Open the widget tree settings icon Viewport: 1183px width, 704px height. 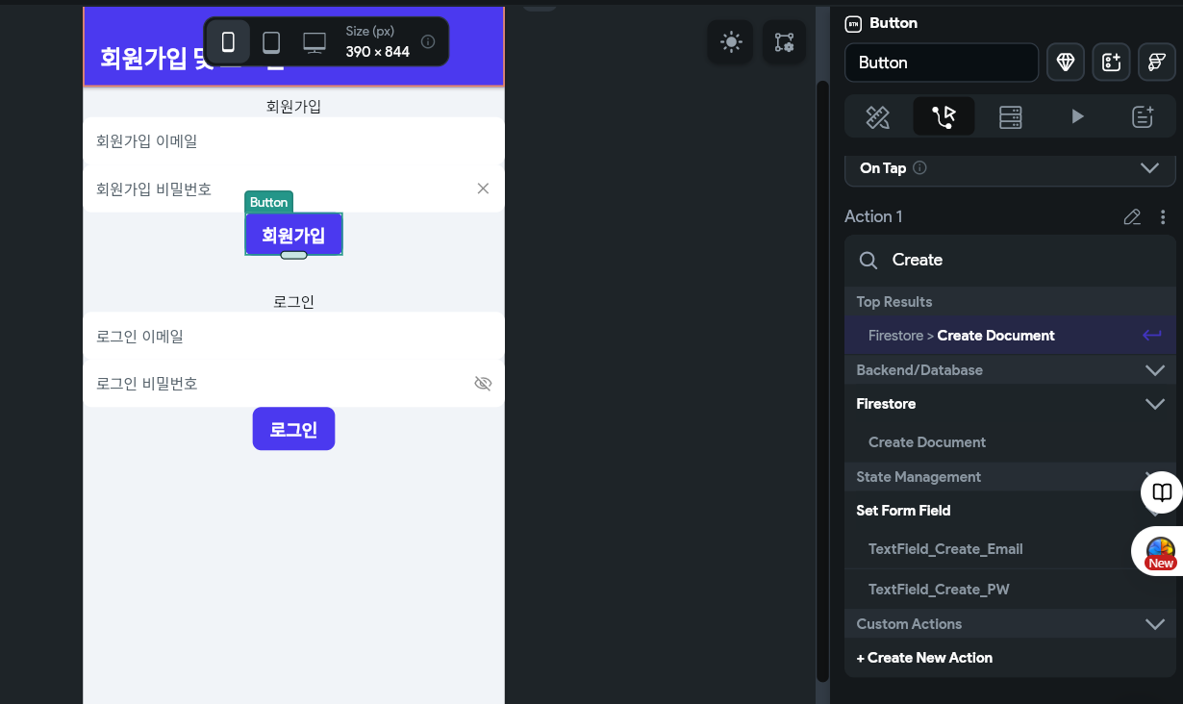784,42
